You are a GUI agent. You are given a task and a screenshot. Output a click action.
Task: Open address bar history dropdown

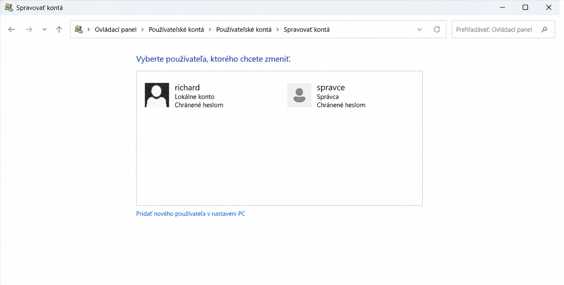(x=419, y=29)
